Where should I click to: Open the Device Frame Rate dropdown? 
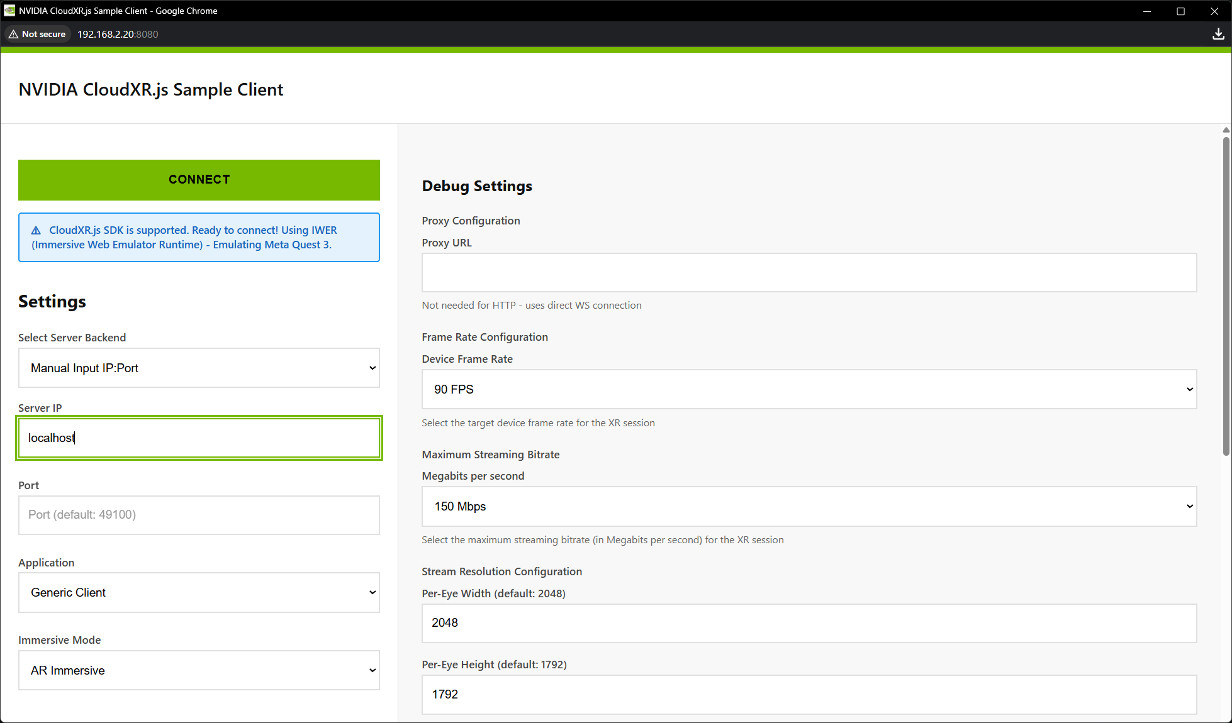pos(809,389)
